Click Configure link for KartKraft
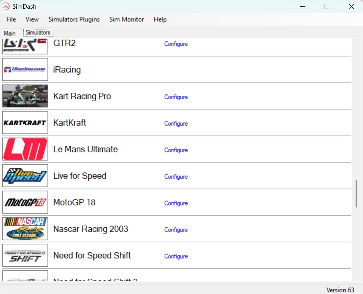The width and height of the screenshot is (363, 294). (176, 124)
